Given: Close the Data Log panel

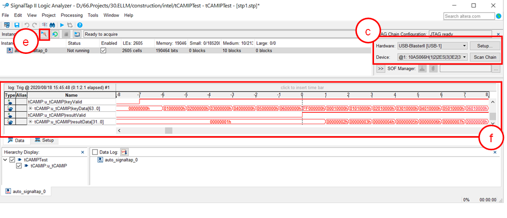Looking at the screenshot, I should point(495,152).
